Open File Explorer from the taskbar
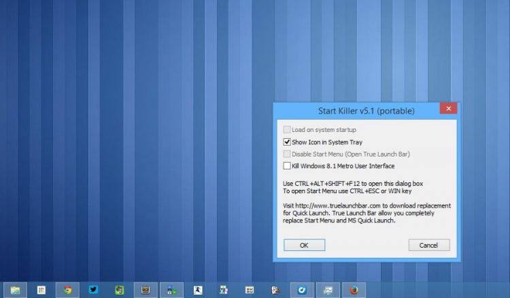This screenshot has width=510, height=298. pyautogui.click(x=15, y=290)
